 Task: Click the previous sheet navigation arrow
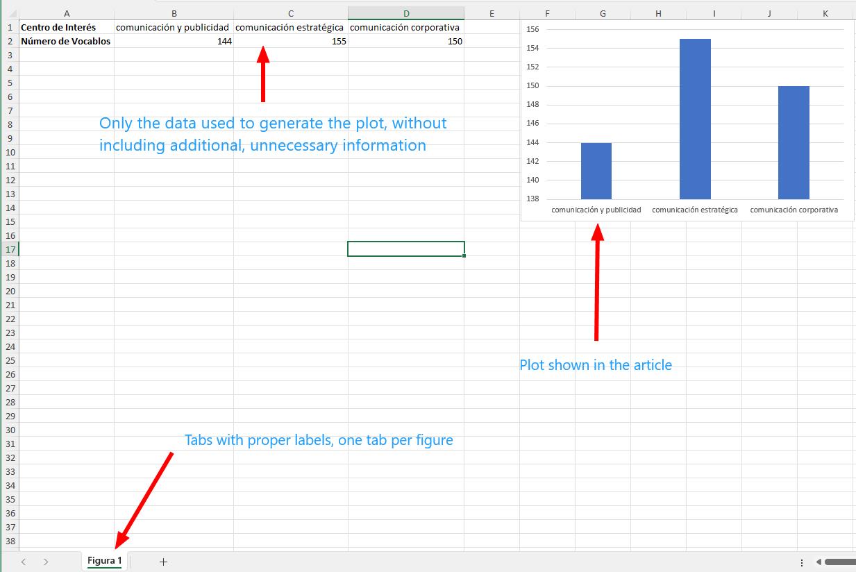click(x=24, y=562)
